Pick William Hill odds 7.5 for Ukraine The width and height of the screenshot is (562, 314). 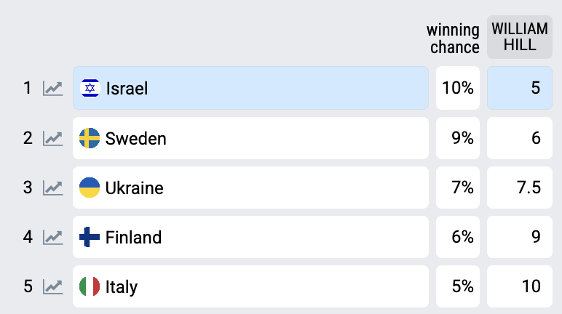(x=520, y=188)
